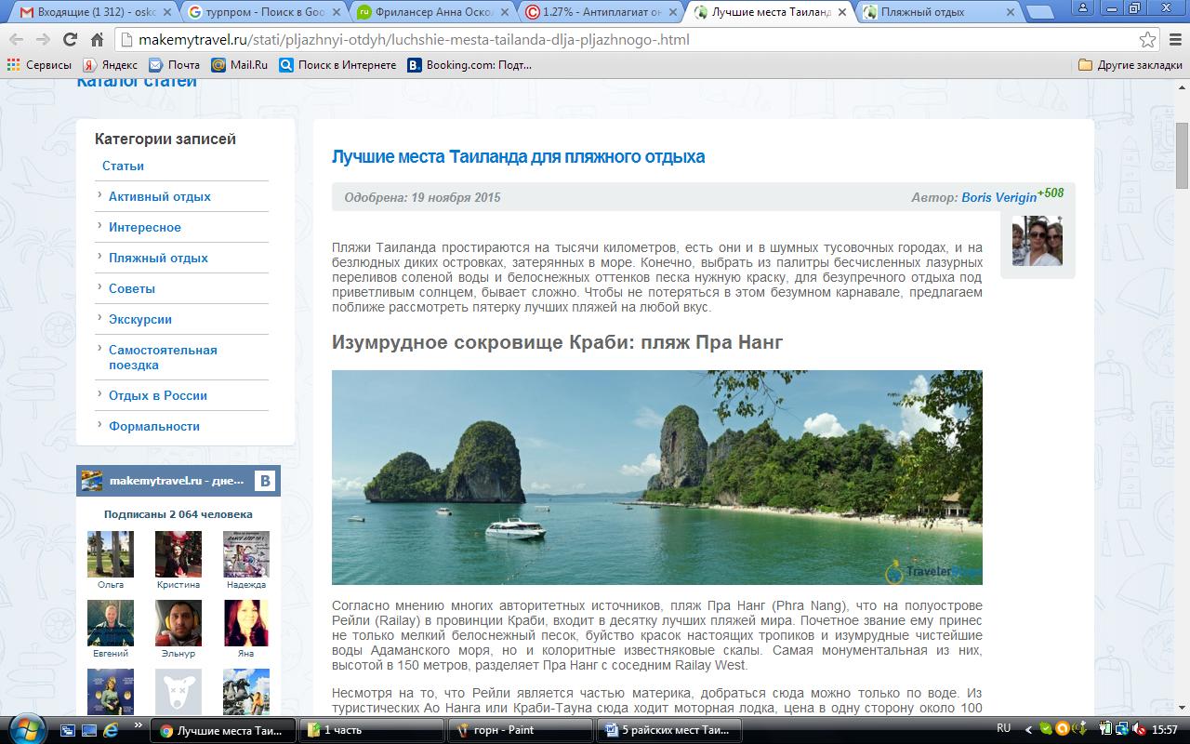
Task: Close the Лучшие места Таиланда tab
Action: click(840, 12)
